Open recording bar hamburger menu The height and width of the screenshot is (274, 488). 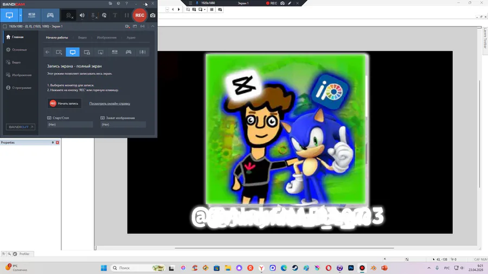[x=190, y=3]
